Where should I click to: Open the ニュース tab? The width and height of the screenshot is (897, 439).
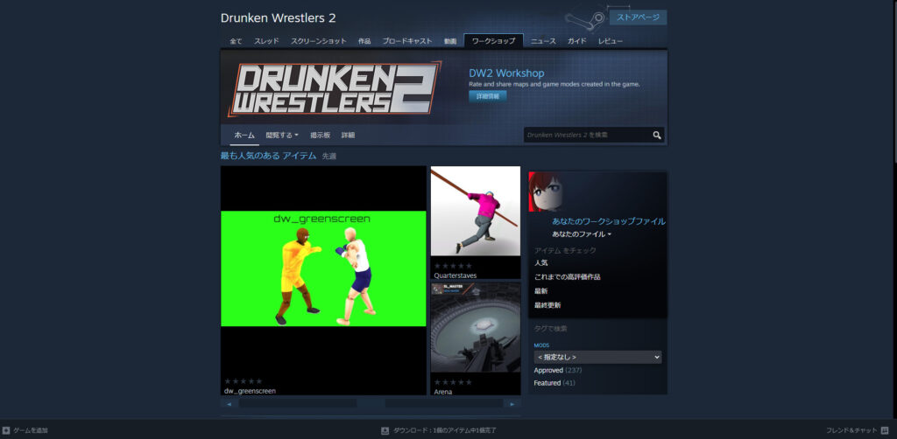tap(543, 41)
